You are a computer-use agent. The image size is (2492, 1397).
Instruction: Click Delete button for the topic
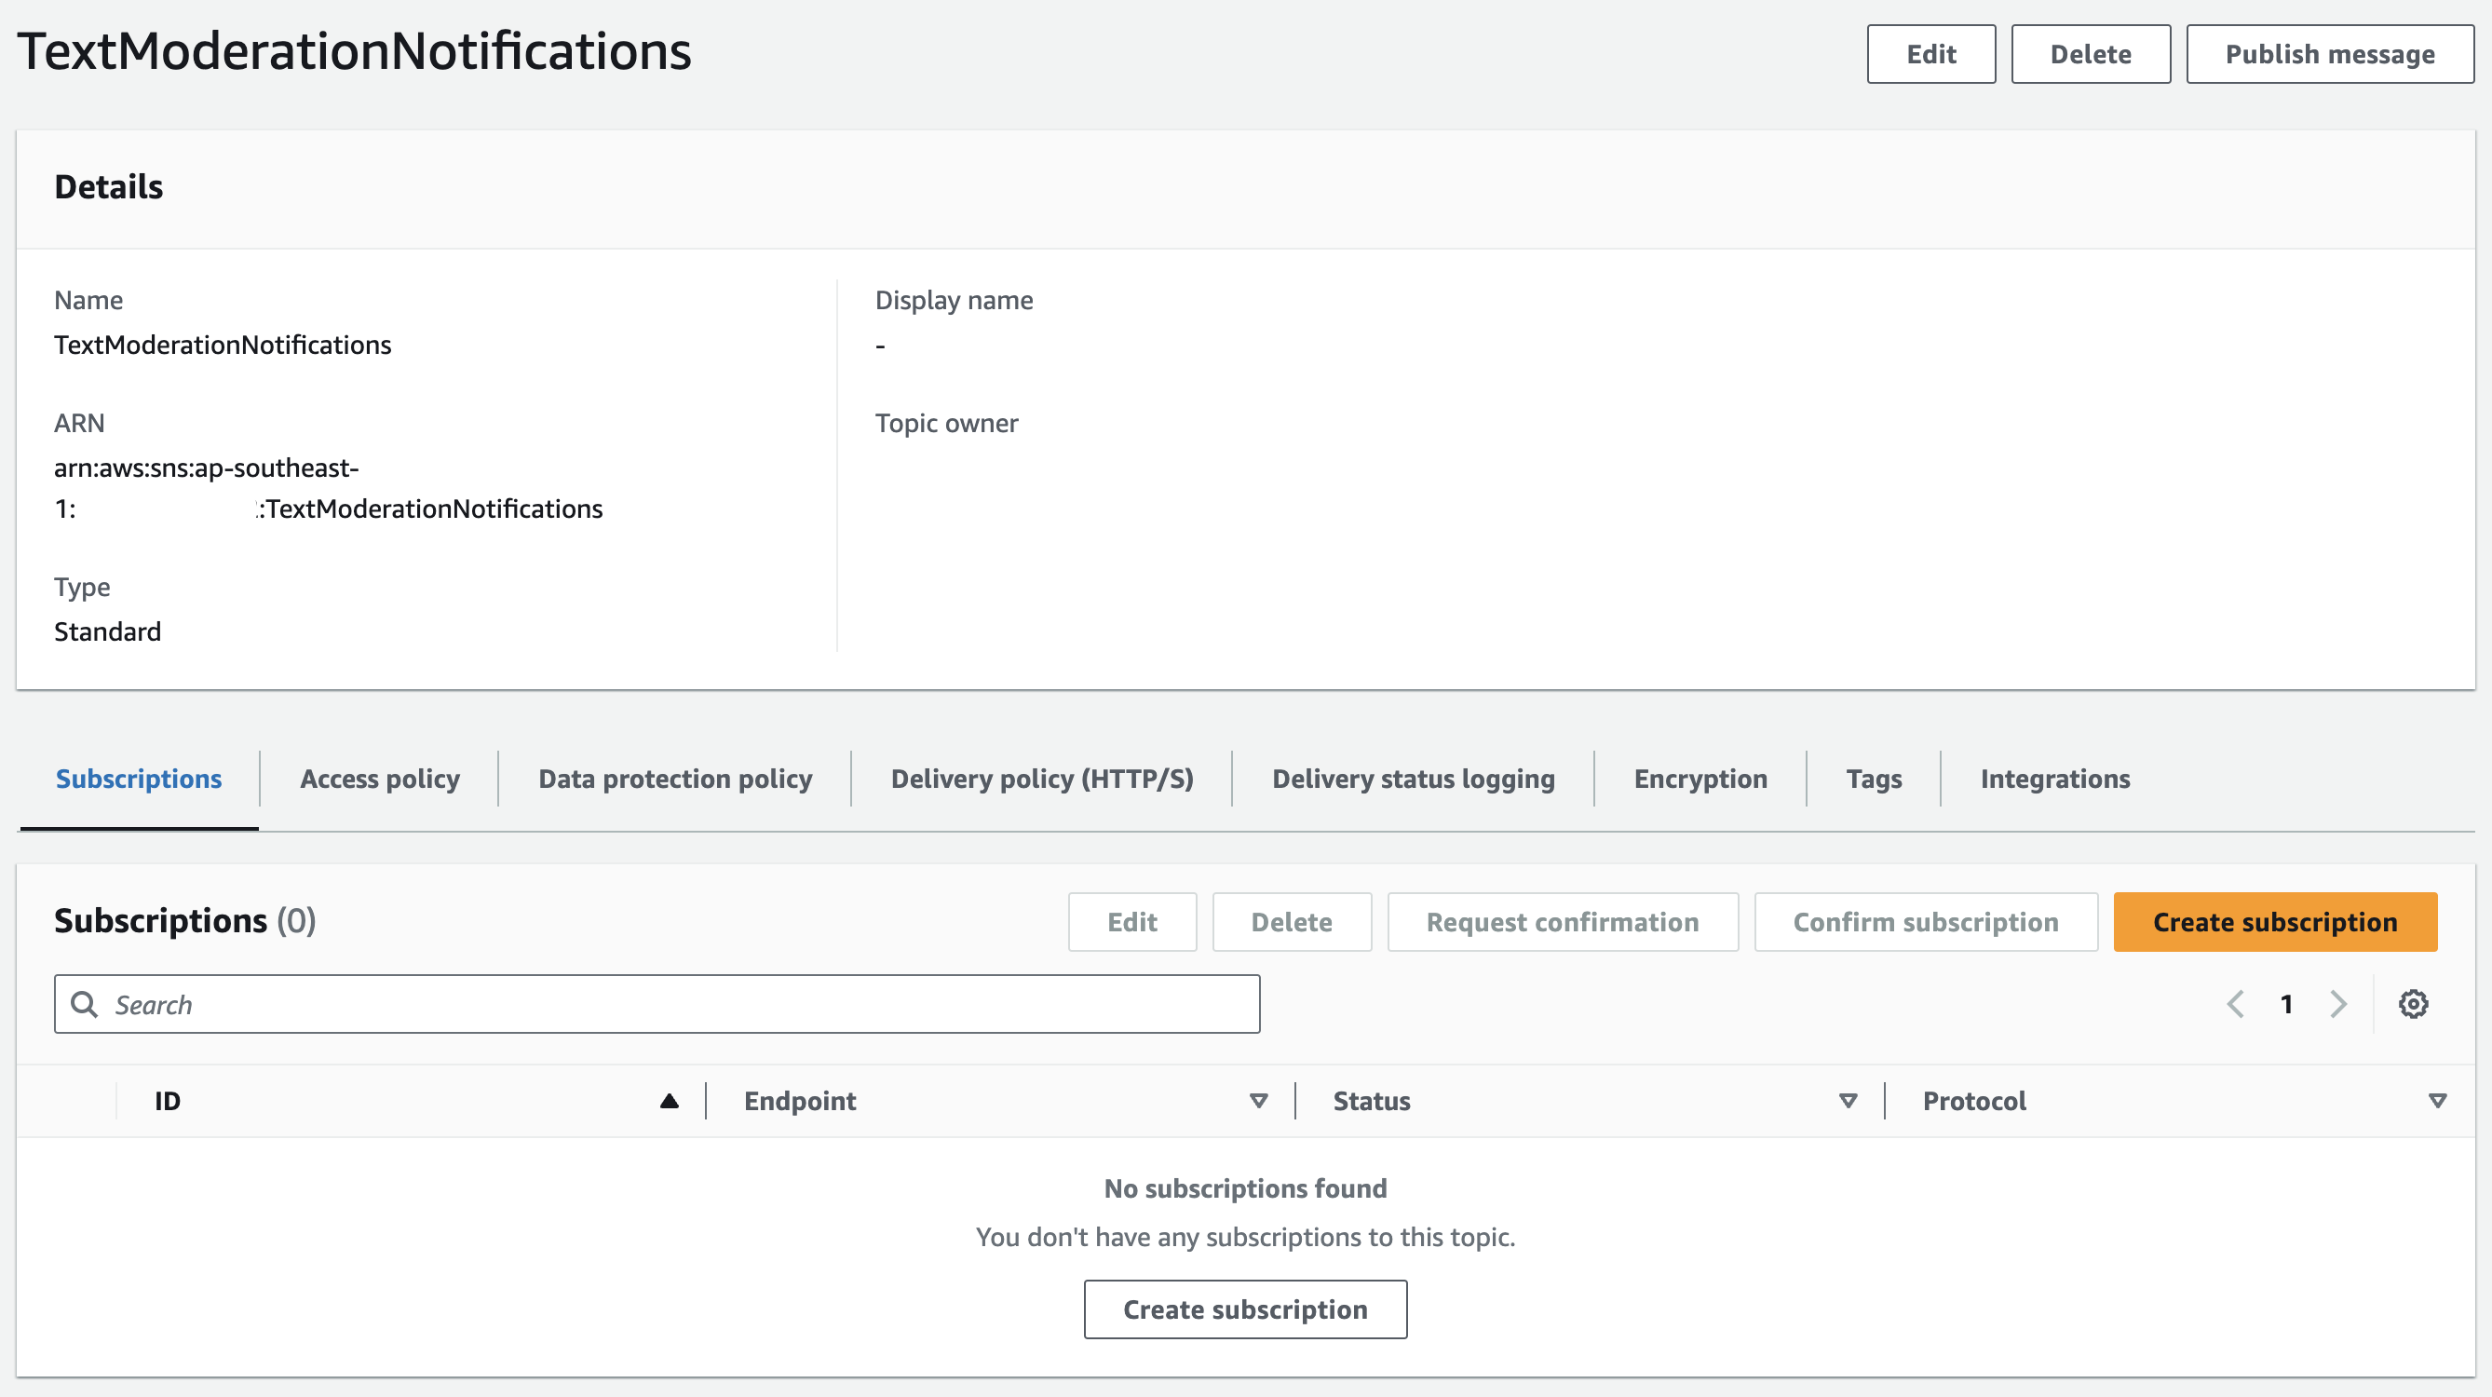click(x=2091, y=54)
